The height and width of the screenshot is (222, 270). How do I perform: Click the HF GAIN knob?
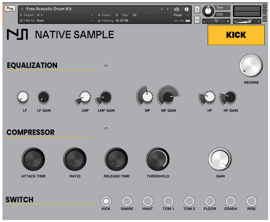tap(231, 97)
